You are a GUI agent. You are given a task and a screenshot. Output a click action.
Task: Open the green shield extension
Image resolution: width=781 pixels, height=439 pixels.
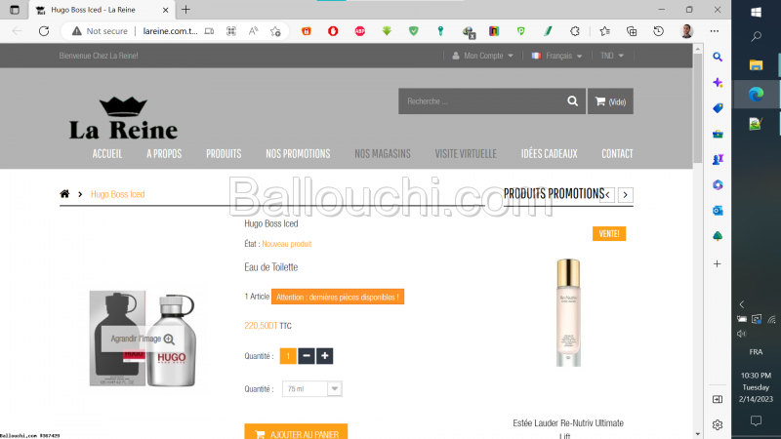[x=413, y=31]
